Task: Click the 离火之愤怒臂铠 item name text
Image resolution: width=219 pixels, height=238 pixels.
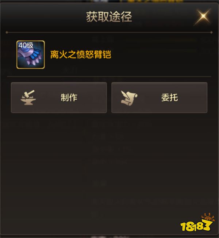Action: pos(81,55)
